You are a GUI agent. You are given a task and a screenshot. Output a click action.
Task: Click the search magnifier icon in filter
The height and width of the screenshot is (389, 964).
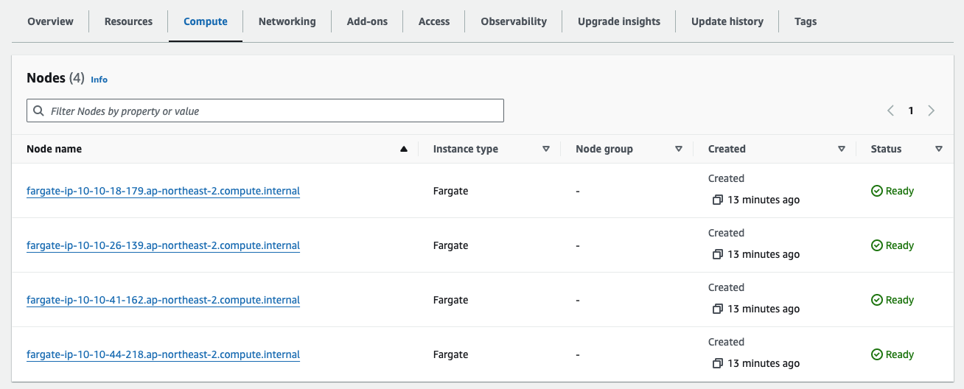coord(38,111)
